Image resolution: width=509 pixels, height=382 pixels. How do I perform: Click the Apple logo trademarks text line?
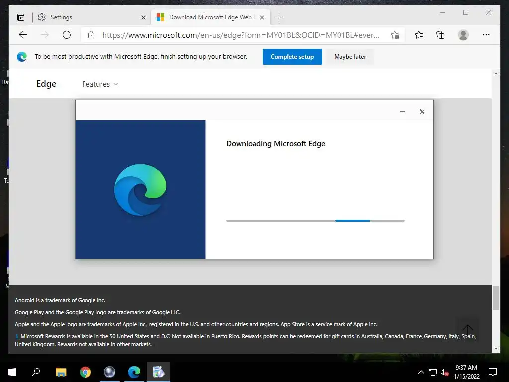tap(196, 324)
